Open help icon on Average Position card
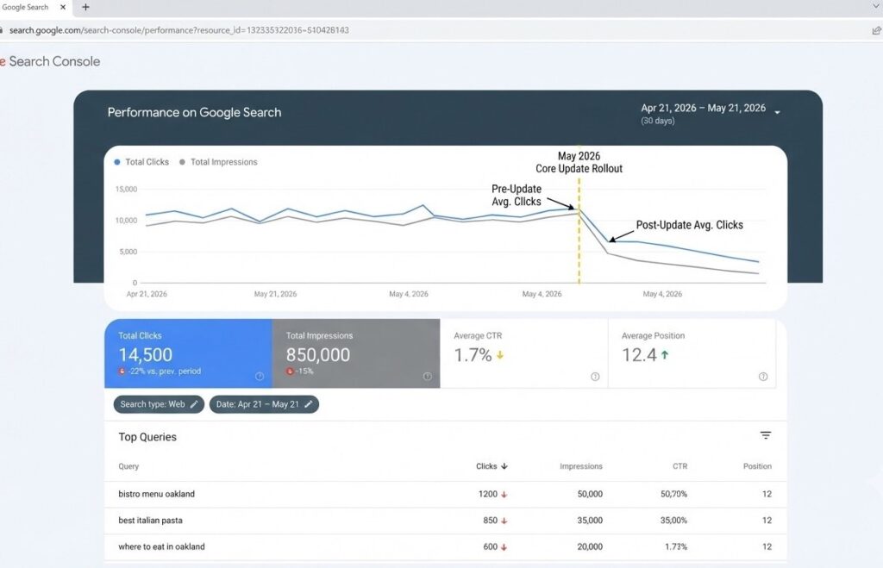Viewport: 883px width, 568px height. coord(763,377)
